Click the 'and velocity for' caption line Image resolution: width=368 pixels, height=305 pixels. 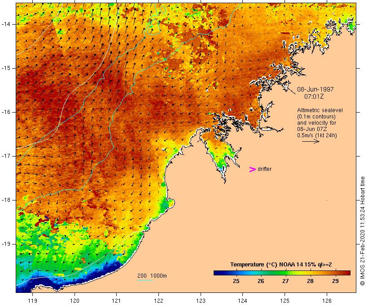click(x=316, y=123)
